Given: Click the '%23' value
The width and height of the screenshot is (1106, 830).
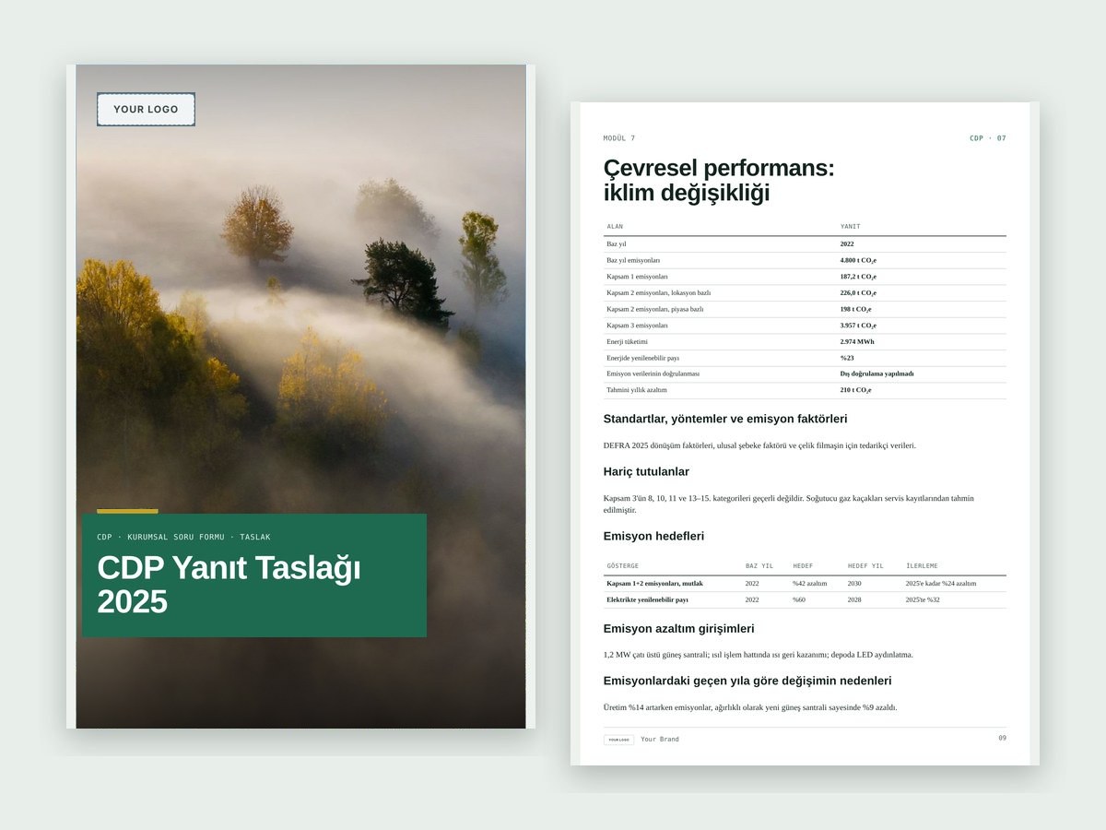Looking at the screenshot, I should coord(847,358).
